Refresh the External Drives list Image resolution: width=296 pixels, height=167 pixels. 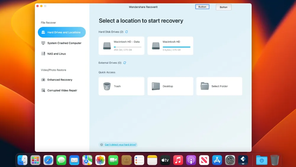point(124,63)
